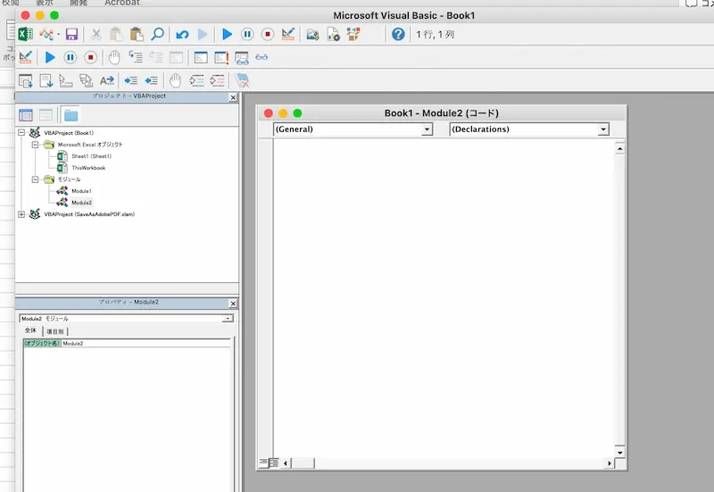This screenshot has height=492, width=714.
Task: Click the Copy icon in the standard toolbar
Action: point(116,34)
